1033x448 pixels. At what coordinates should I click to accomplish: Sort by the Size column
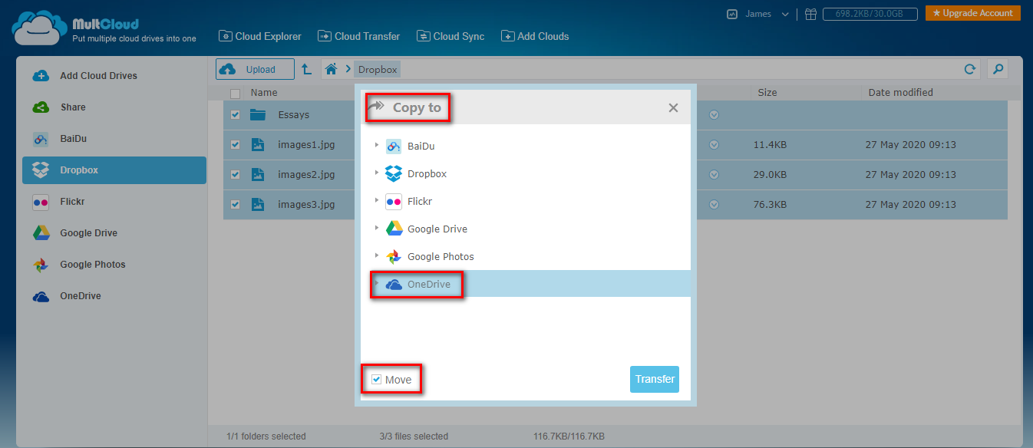[x=767, y=93]
